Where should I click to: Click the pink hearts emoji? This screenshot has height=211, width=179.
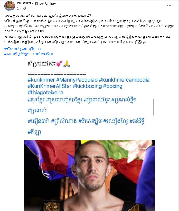click(59, 64)
